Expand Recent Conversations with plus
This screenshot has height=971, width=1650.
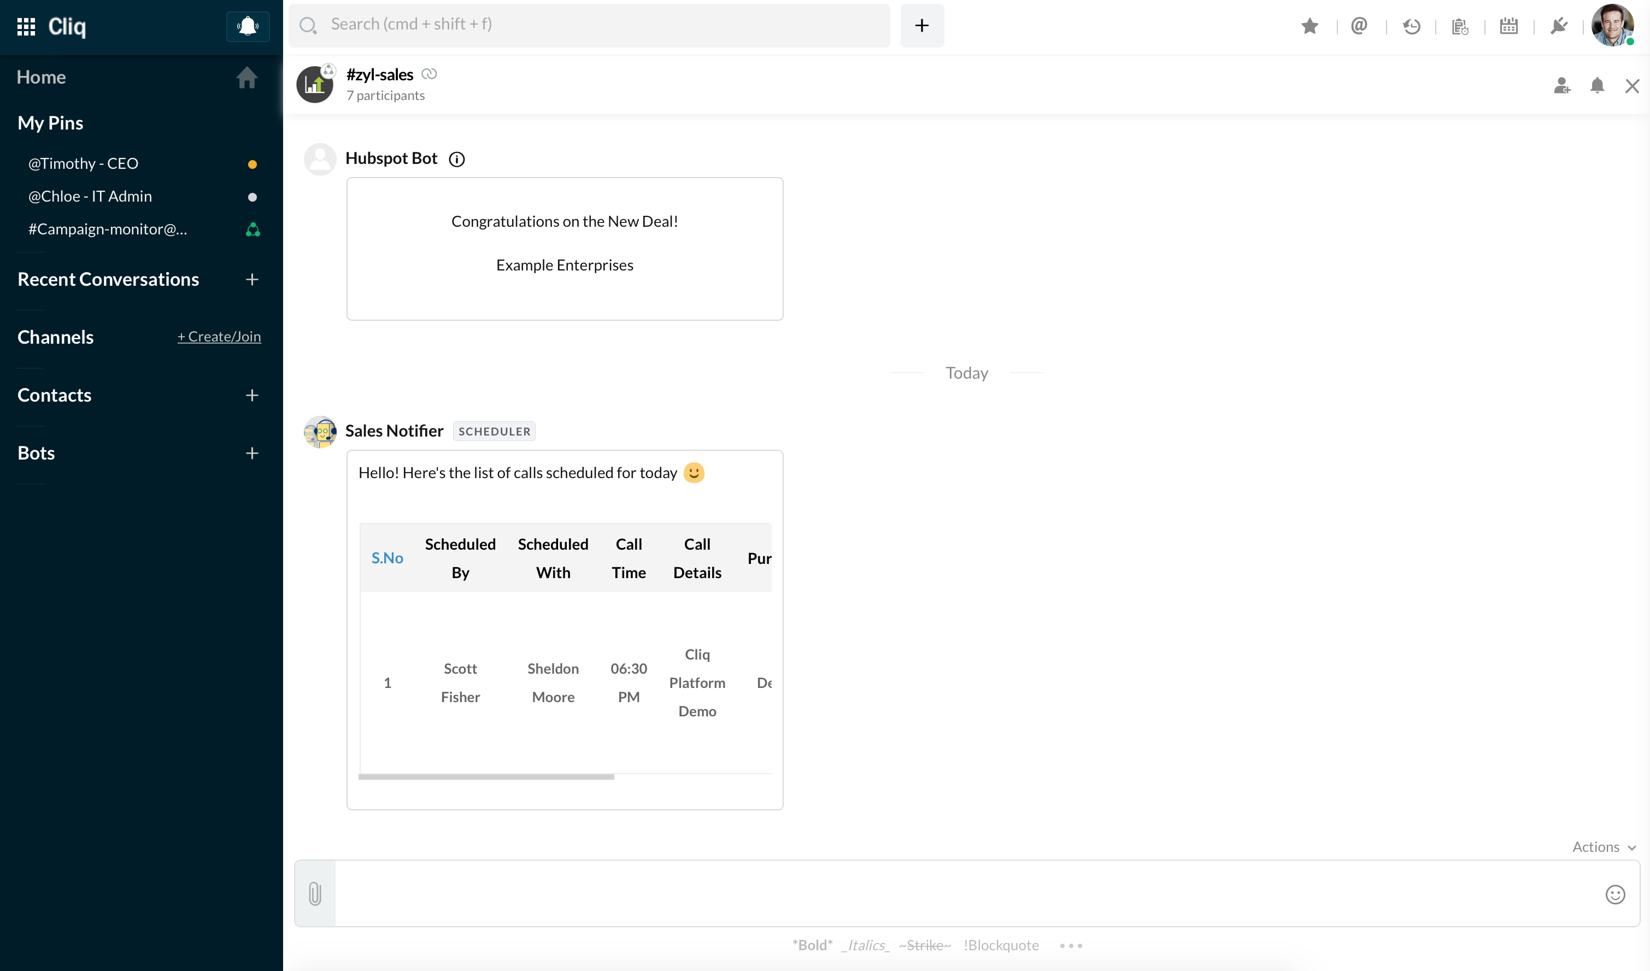(252, 280)
